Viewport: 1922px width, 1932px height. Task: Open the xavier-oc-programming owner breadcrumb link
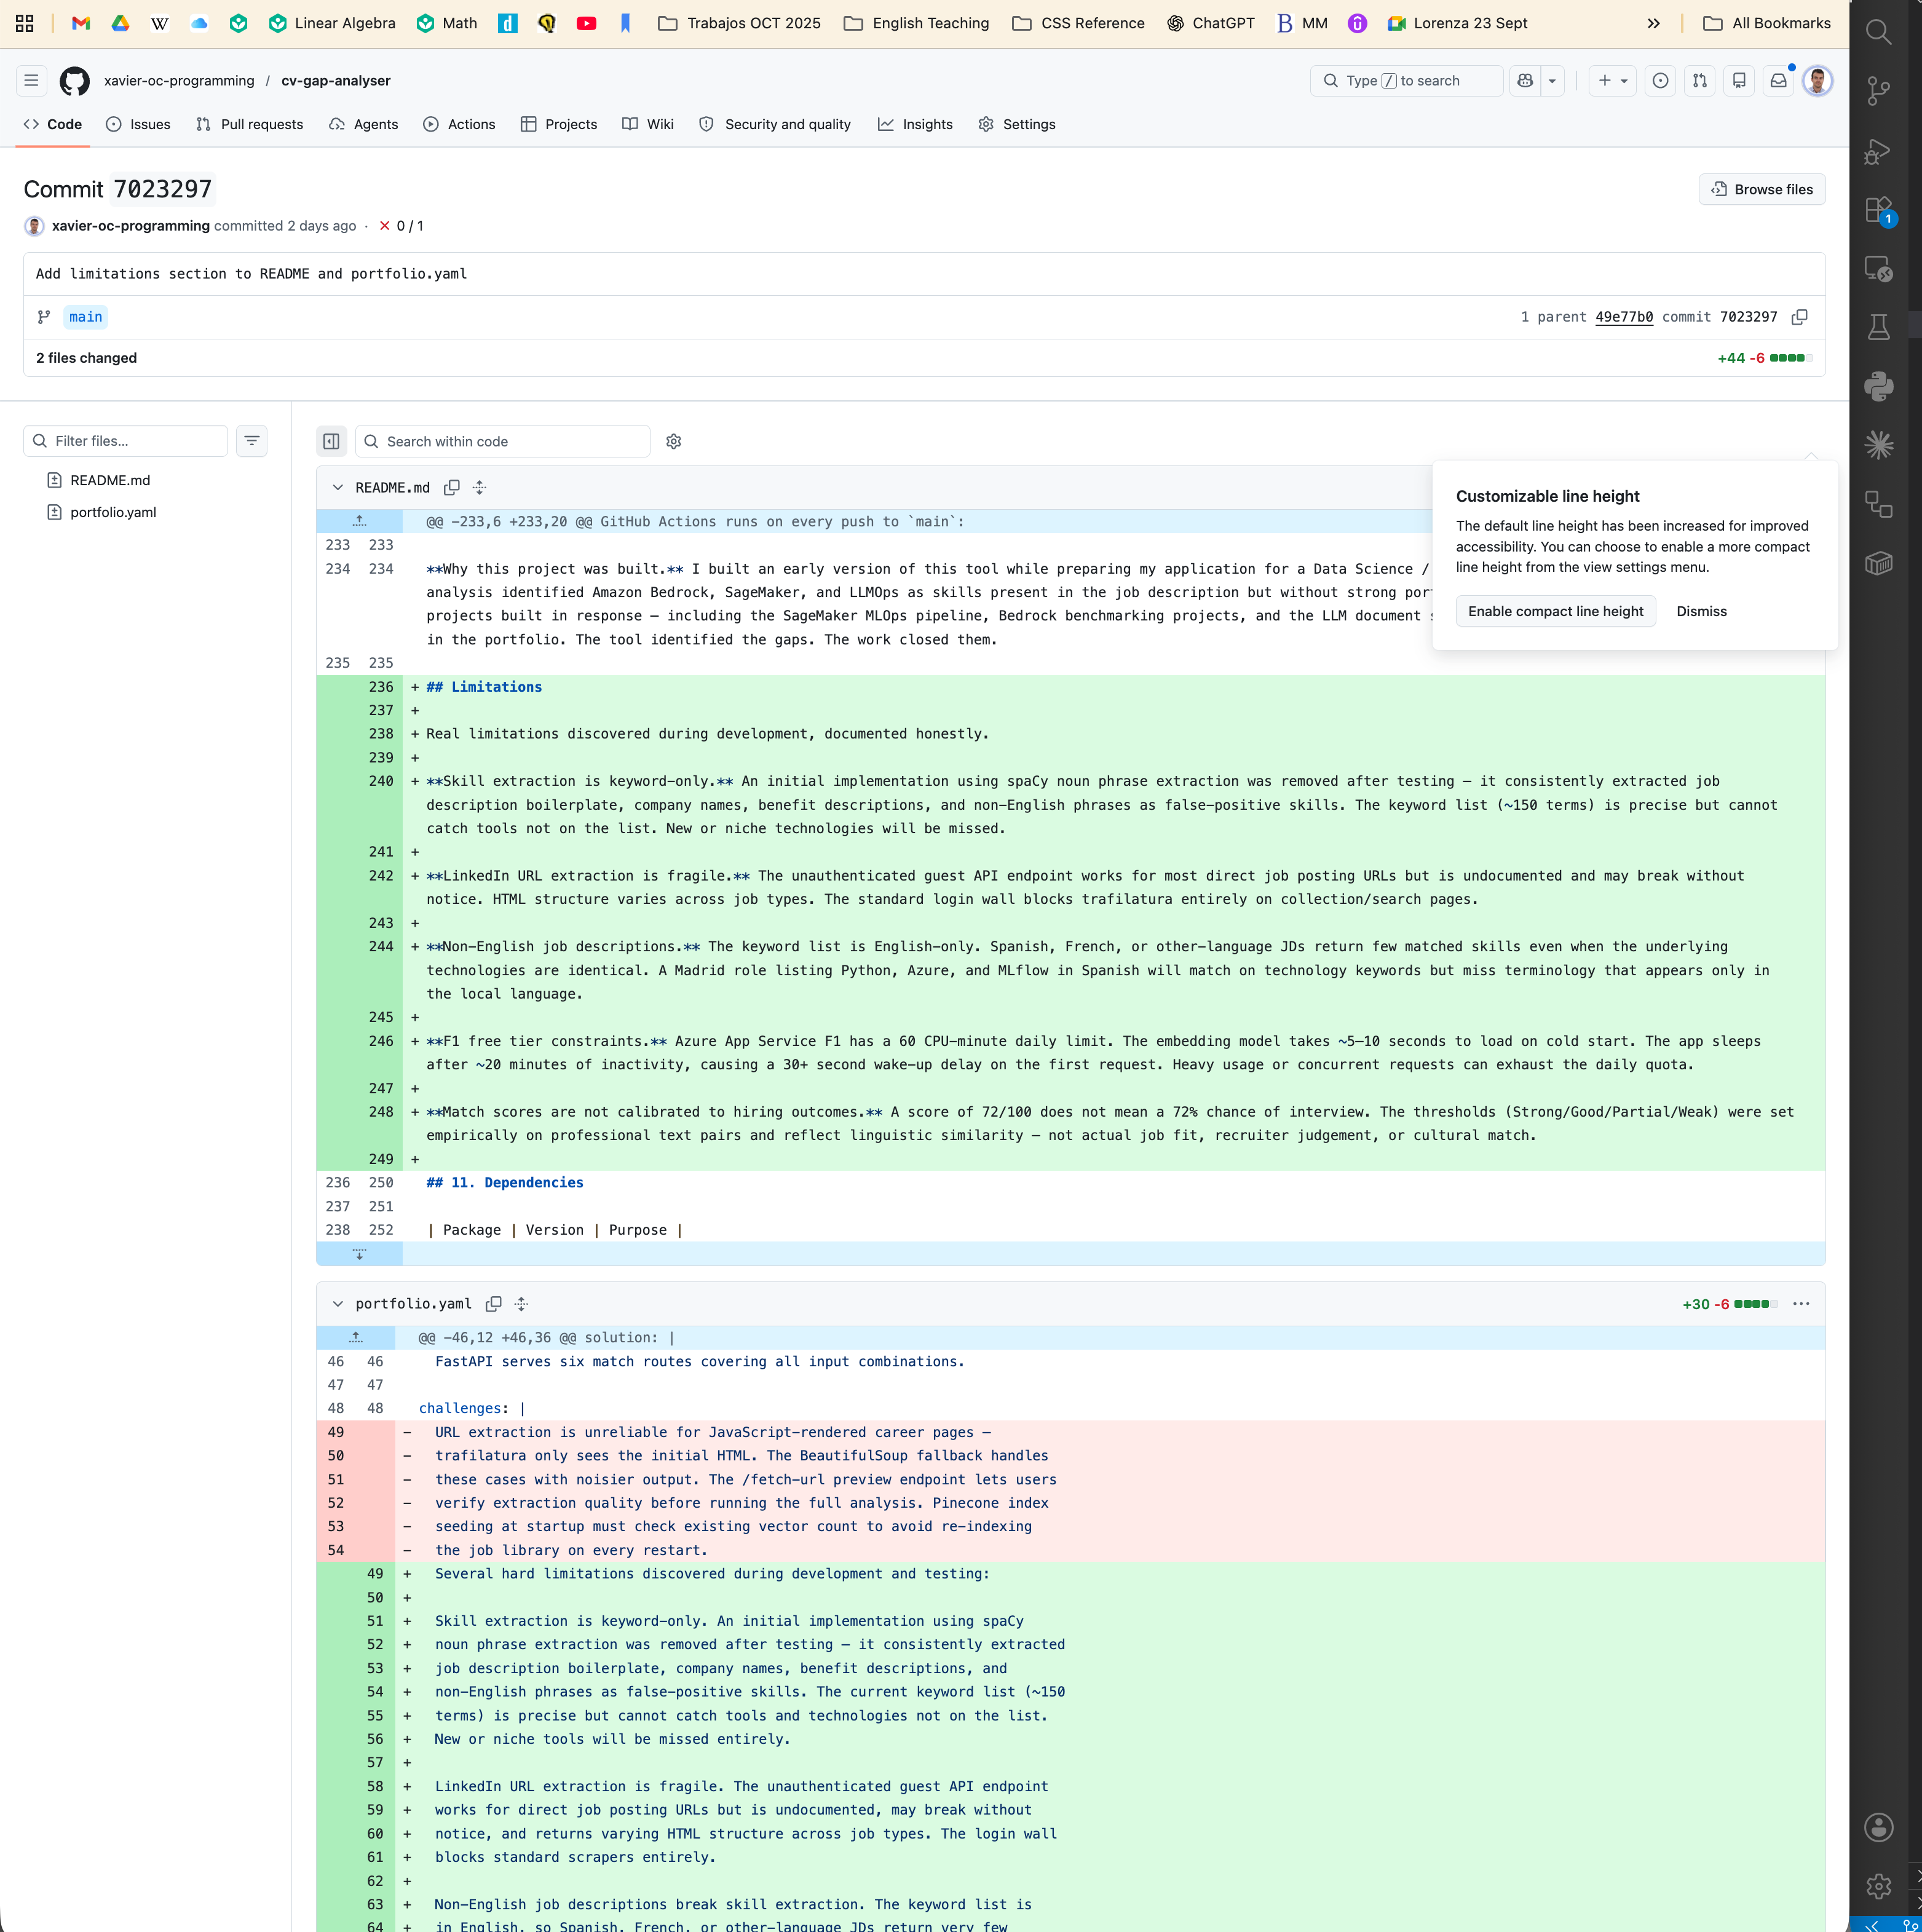(179, 81)
